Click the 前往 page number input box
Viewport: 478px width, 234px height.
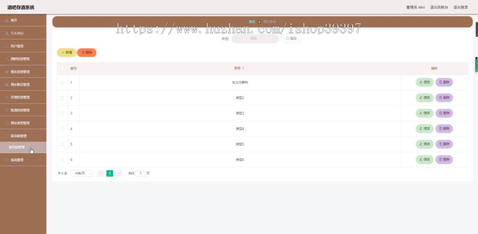[x=140, y=173]
